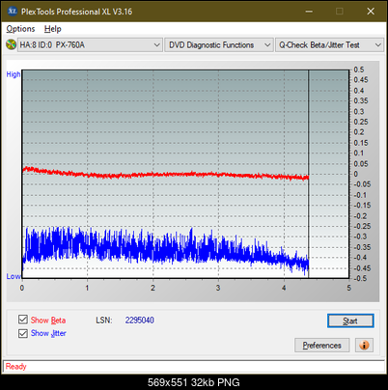Image resolution: width=388 pixels, height=390 pixels.
Task: Click the Low label on the graph axis
Action: click(x=14, y=276)
